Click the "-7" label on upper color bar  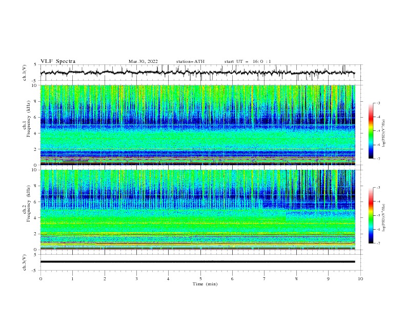pyautogui.click(x=378, y=159)
